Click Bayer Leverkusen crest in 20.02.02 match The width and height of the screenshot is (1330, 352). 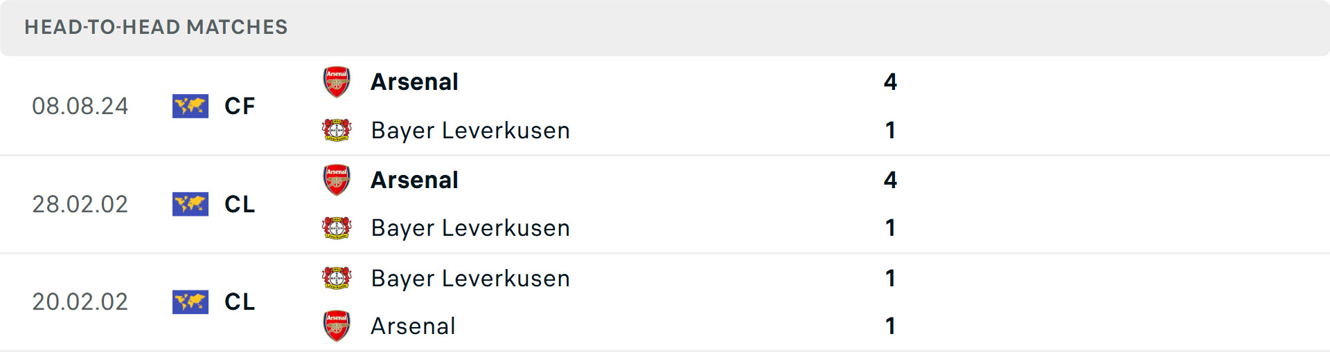pyautogui.click(x=337, y=278)
